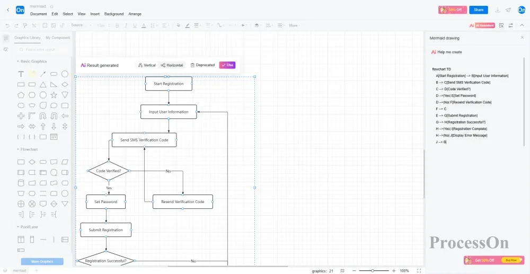Select the yellow sticky note shape

click(32, 74)
